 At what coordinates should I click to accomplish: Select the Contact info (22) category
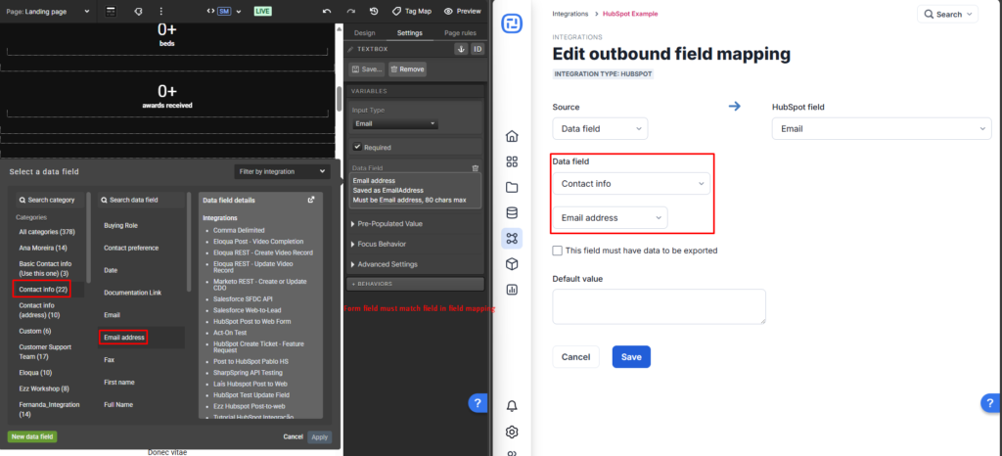43,290
